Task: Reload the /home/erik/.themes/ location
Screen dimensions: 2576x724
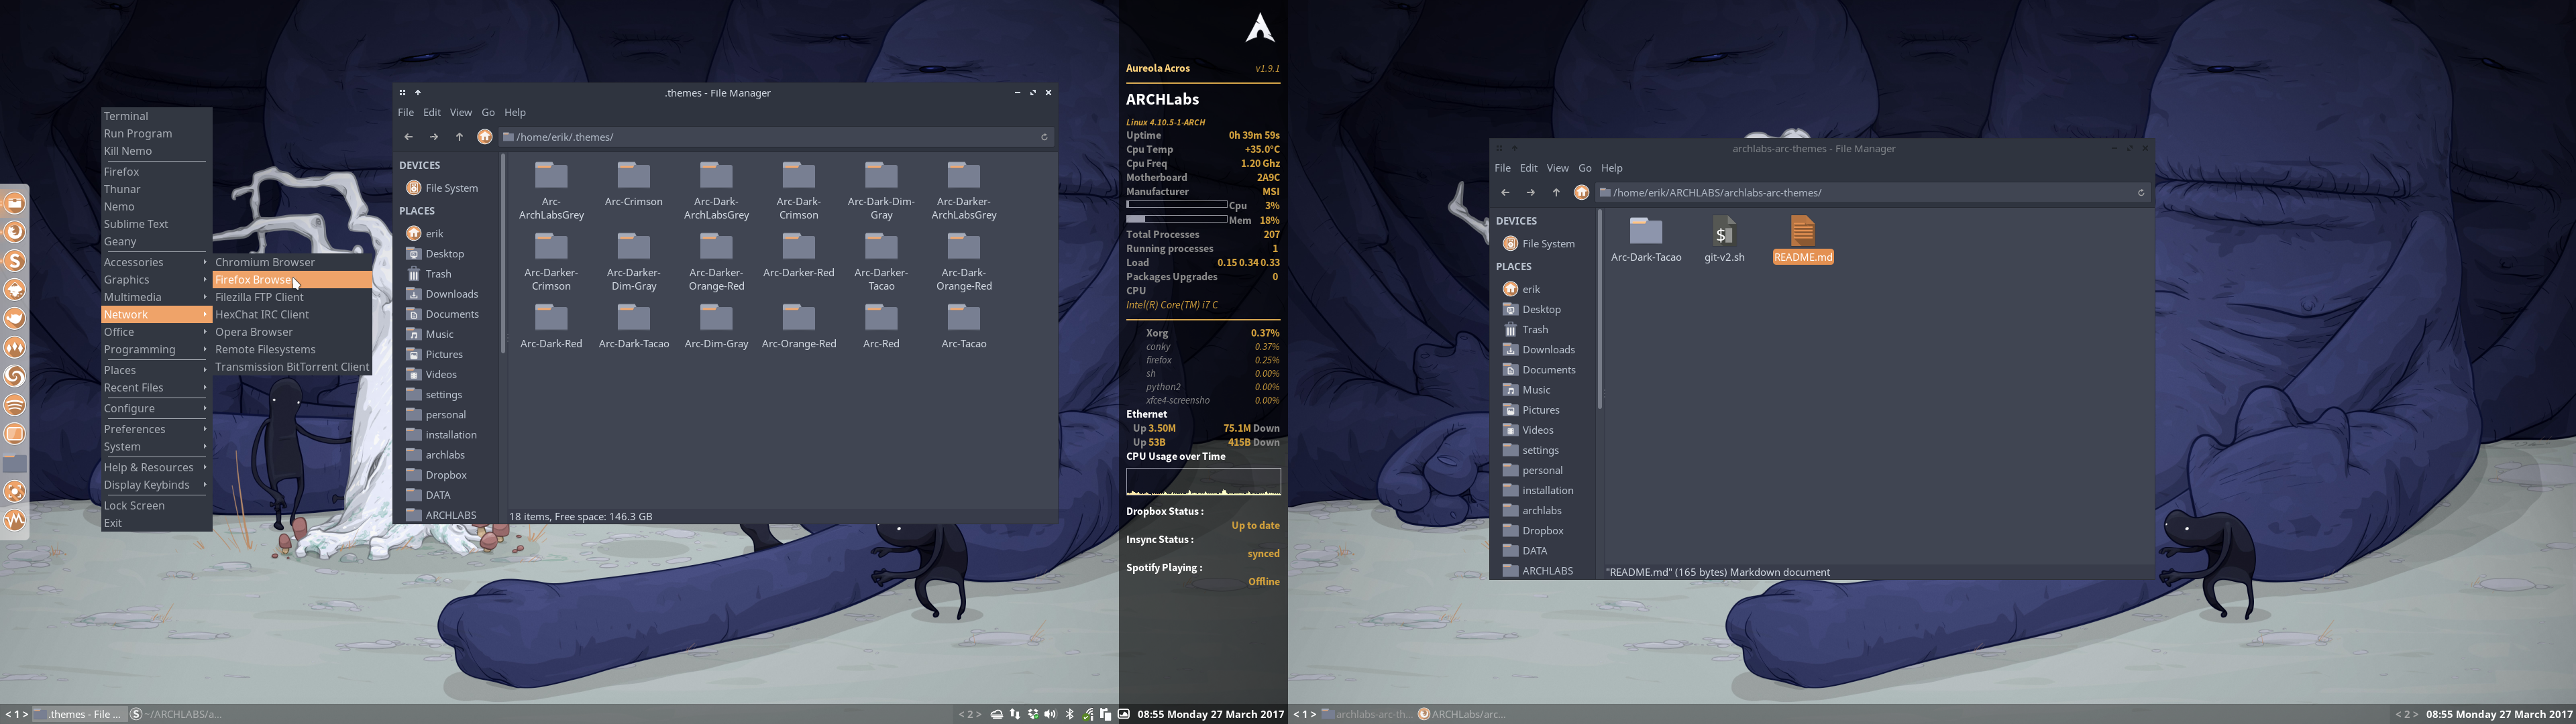Action: coord(1044,137)
